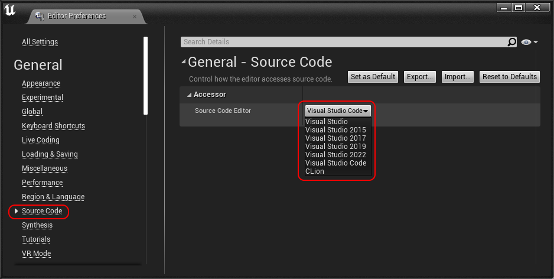554x279 pixels.
Task: Focus the Search Details field
Action: click(343, 42)
